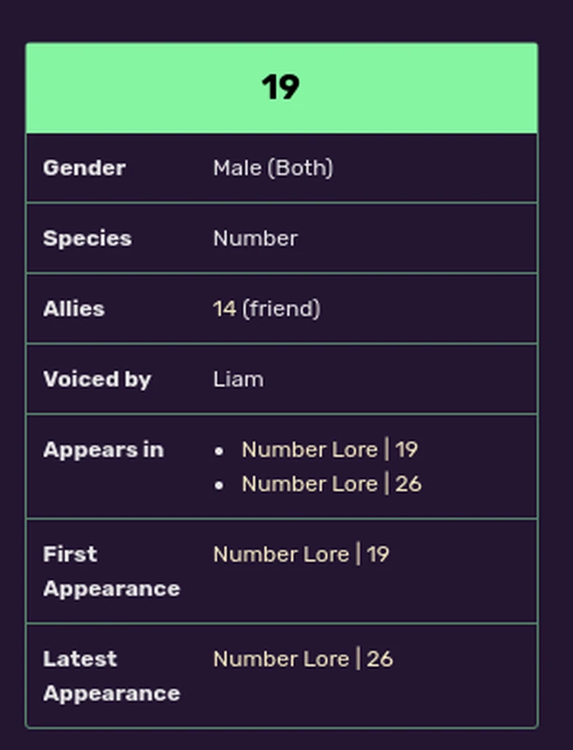Select the Voiced by label
Viewport: 573px width, 750px height.
click(97, 380)
